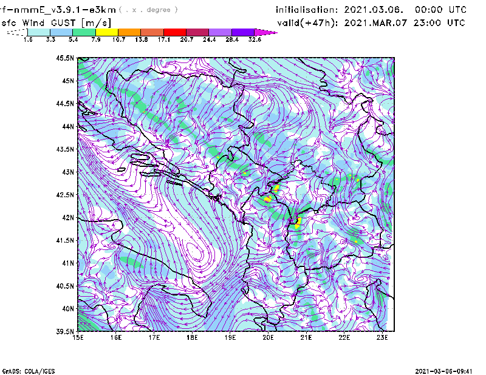
Task: Click the 'sfc Wind GUST [m/s]' title
Action: coord(56,23)
